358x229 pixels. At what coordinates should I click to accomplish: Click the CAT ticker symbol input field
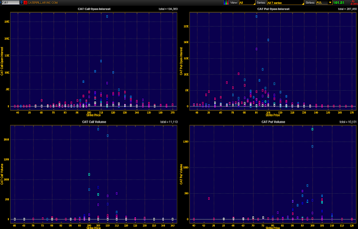pyautogui.click(x=11, y=2)
